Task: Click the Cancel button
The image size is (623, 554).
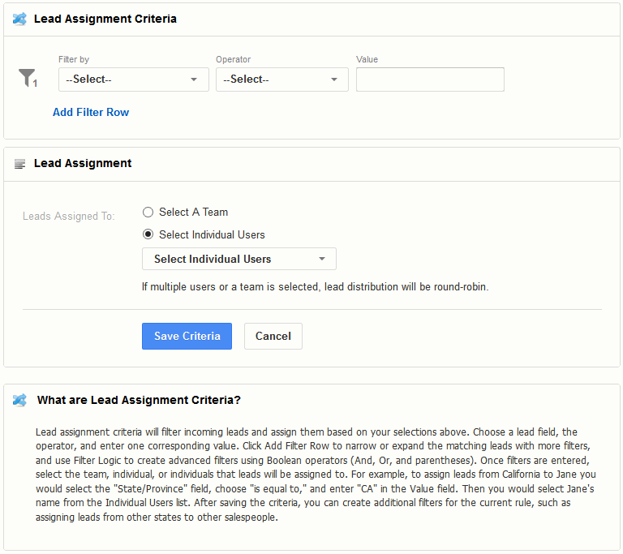Action: 273,337
